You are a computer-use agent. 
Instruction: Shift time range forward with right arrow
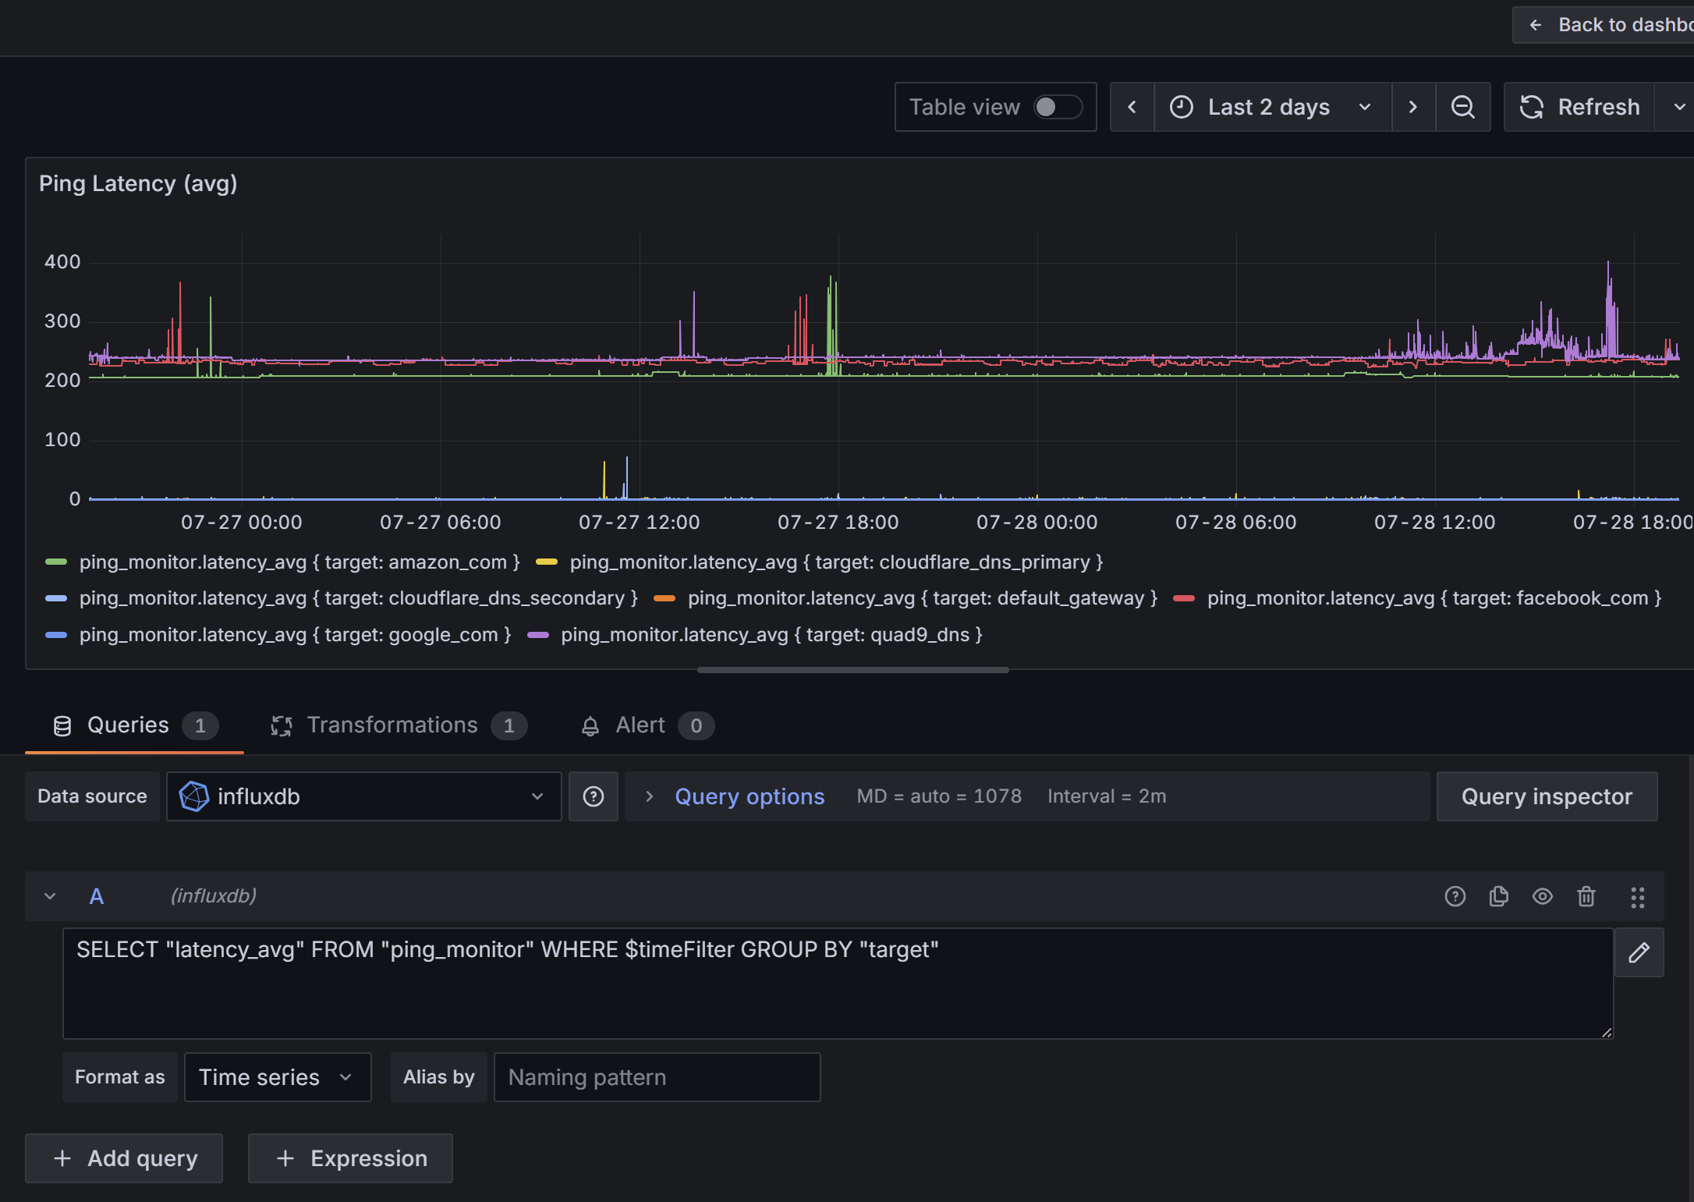tap(1412, 107)
